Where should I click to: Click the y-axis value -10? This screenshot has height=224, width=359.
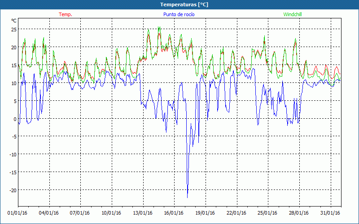(x=13, y=155)
